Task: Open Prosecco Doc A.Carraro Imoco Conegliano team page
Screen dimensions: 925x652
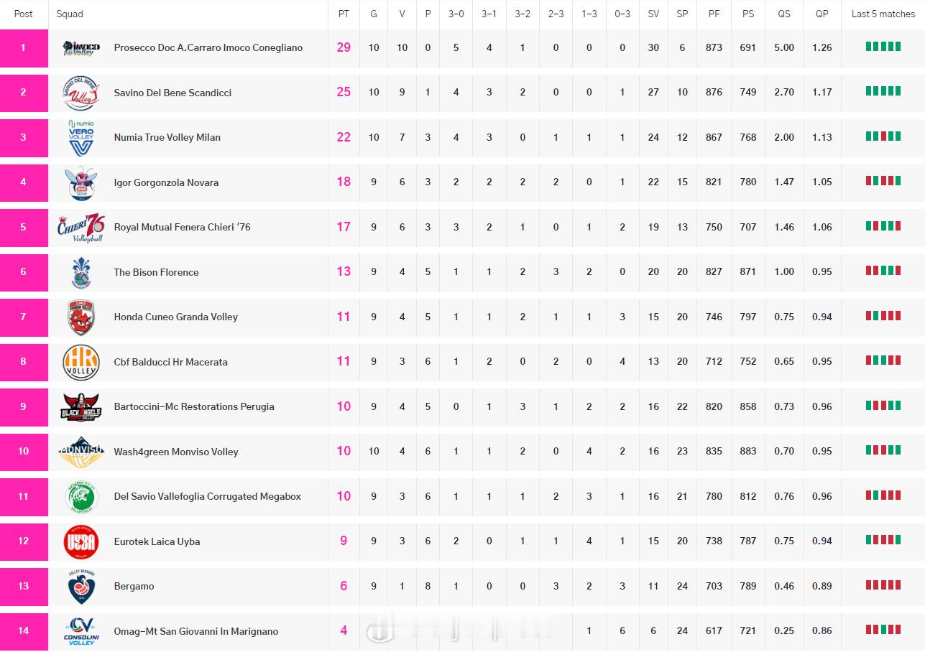Action: (x=208, y=48)
